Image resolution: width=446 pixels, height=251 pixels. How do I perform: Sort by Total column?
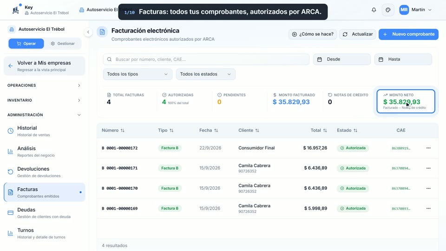pyautogui.click(x=319, y=130)
